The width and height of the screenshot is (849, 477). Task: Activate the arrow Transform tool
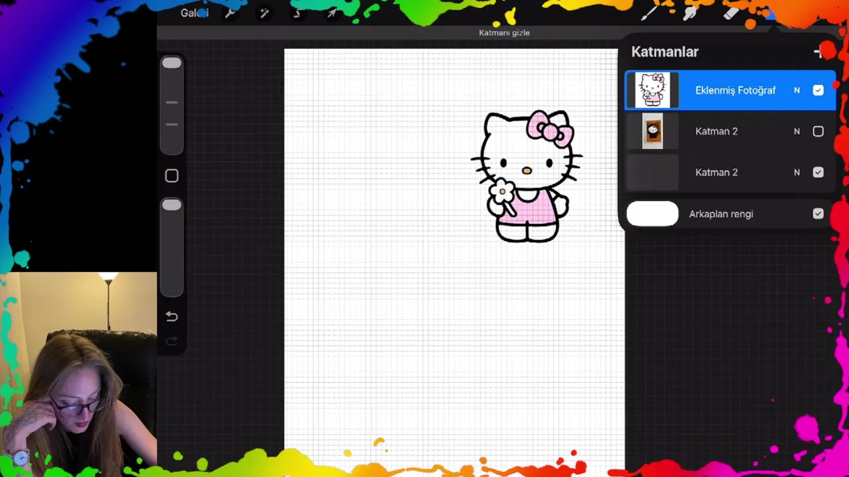coord(332,13)
